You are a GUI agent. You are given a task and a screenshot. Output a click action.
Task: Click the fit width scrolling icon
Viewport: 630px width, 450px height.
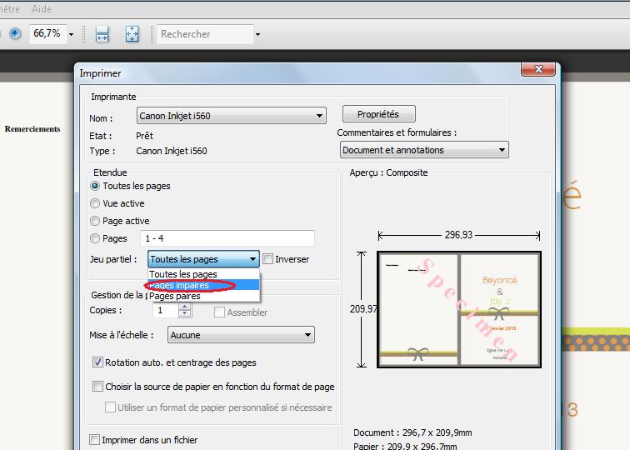tap(102, 34)
